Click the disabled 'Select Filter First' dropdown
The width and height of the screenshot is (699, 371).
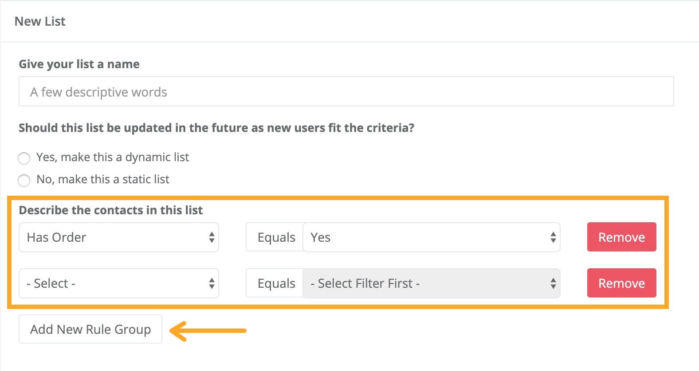[x=421, y=283]
